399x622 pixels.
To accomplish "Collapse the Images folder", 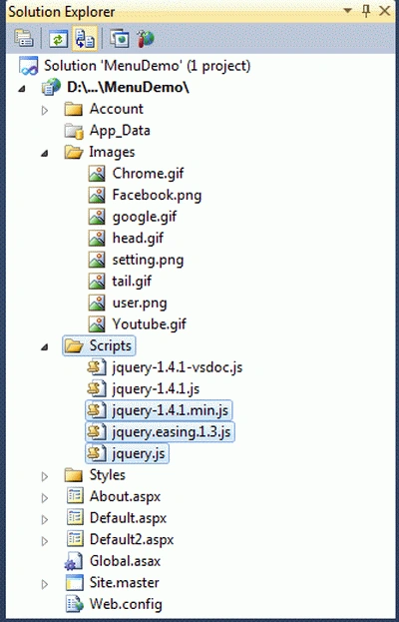I will [x=45, y=153].
